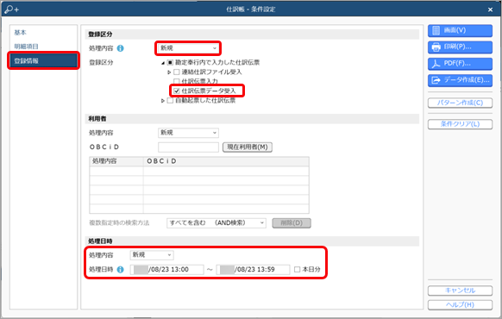
Task: Expand 連結仕訳ファイル受入 tree node
Action: tap(169, 72)
